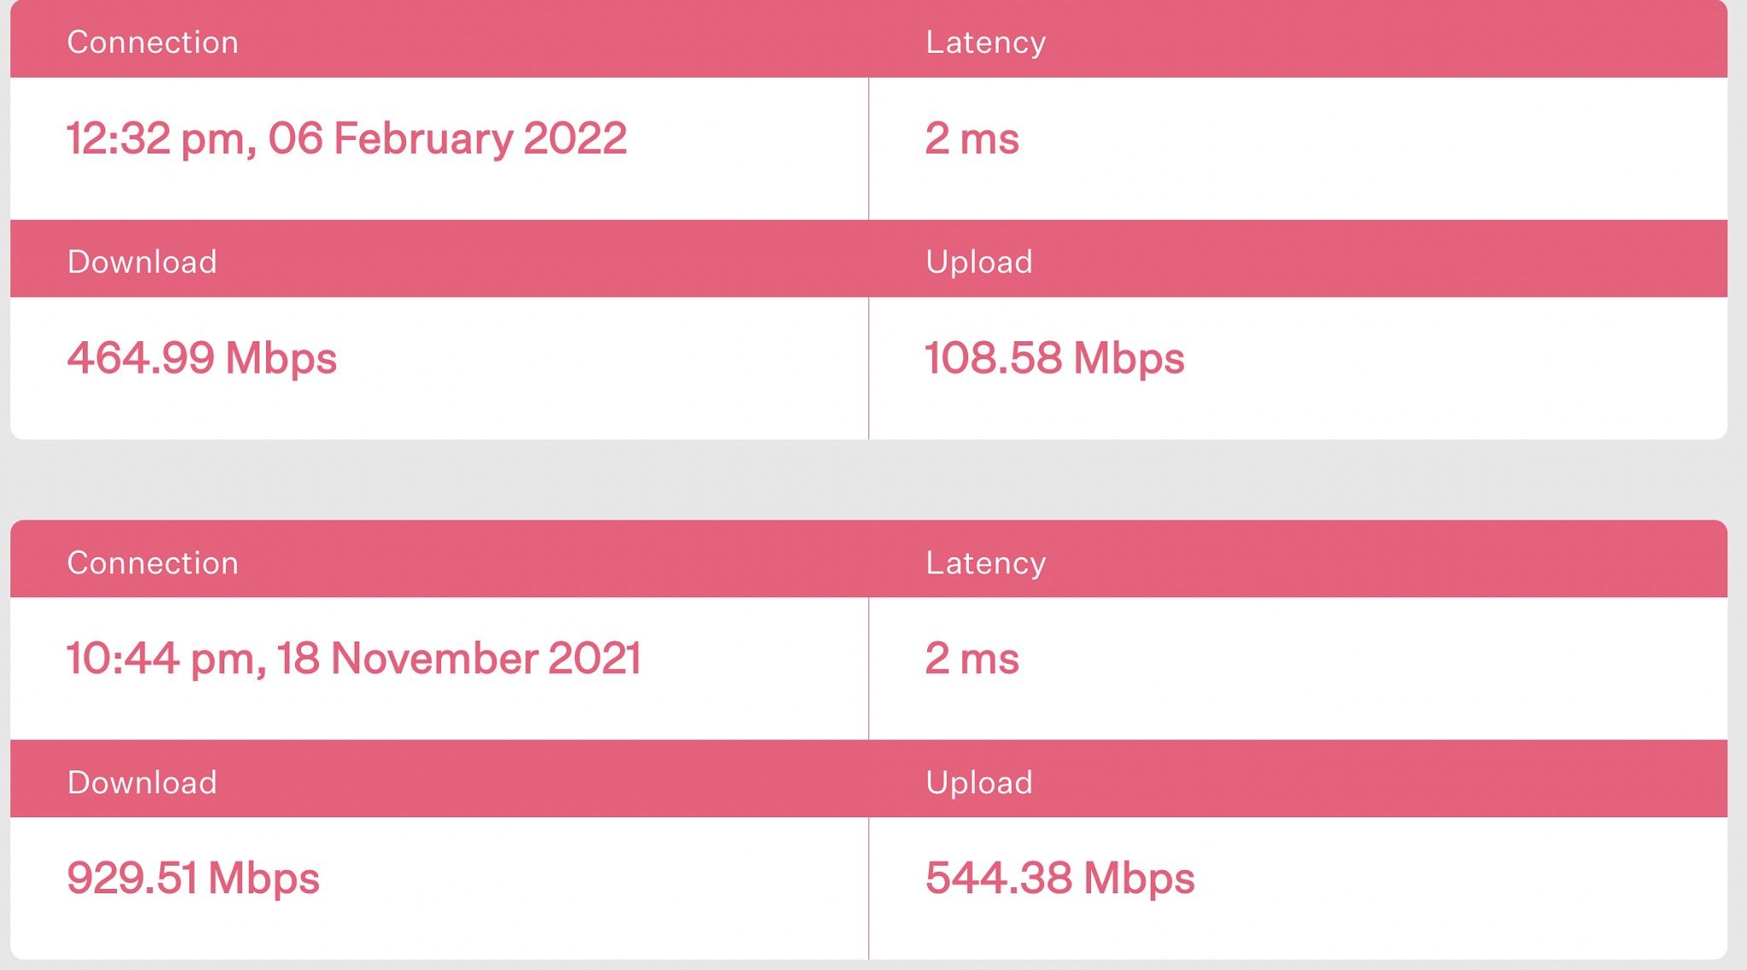The width and height of the screenshot is (1747, 970).
Task: Select the 12:32 pm, 06 February 2022 timestamp
Action: tap(346, 138)
